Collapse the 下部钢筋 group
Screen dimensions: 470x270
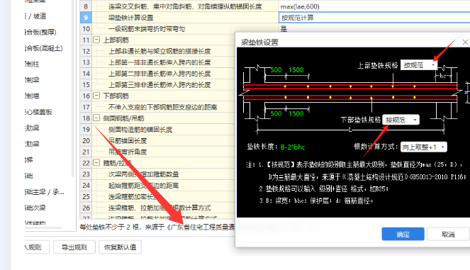96,96
